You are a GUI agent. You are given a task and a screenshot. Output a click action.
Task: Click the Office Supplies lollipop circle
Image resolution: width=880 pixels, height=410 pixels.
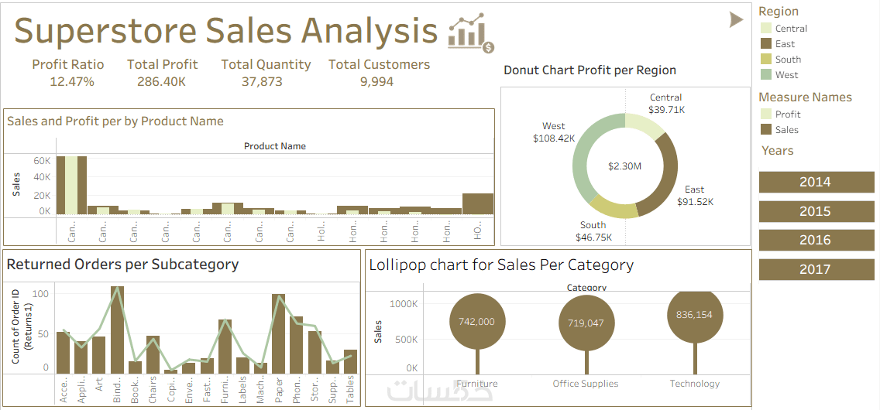coord(586,323)
